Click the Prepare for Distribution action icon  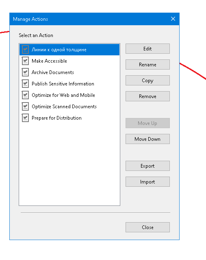[25, 118]
